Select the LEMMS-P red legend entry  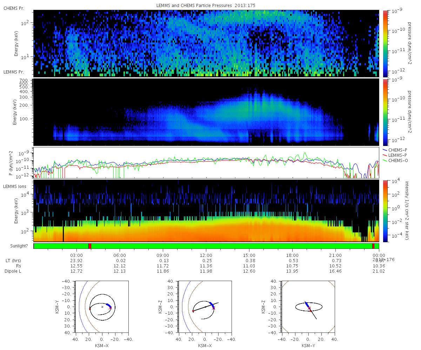coord(396,155)
